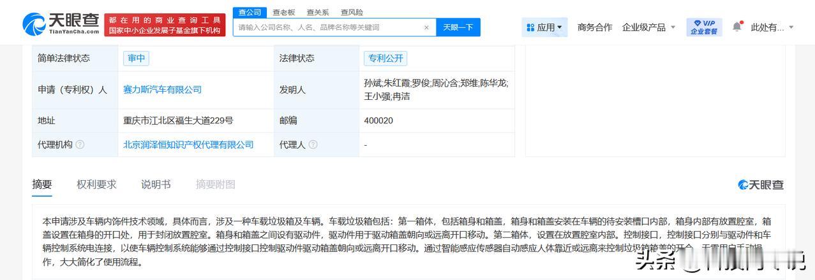The width and height of the screenshot is (815, 280).
Task: Click the 申请（专利权）人 label cell
Action: point(75,90)
